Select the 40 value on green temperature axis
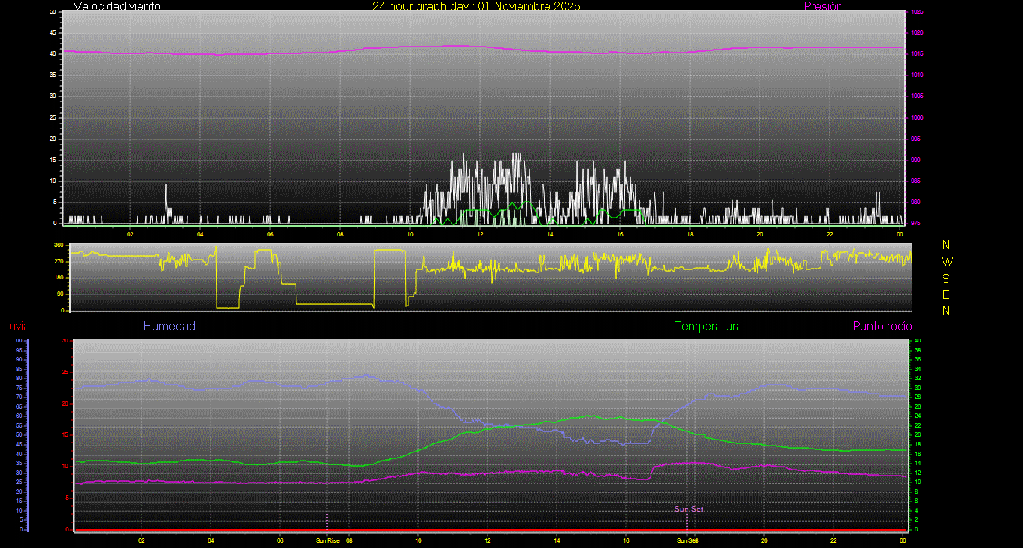 click(x=916, y=341)
